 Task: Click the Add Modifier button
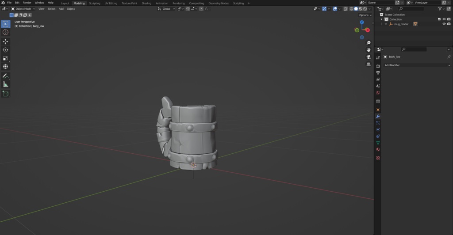pos(417,65)
